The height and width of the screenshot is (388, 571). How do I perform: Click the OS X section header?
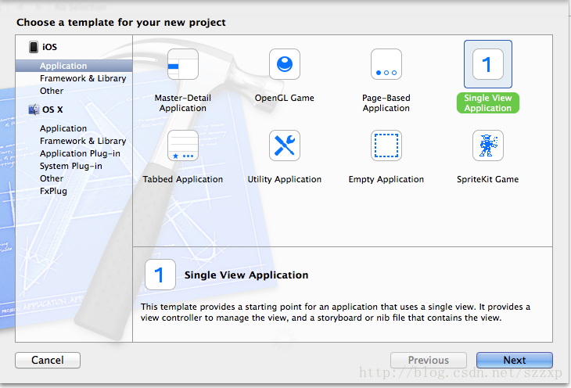[52, 110]
